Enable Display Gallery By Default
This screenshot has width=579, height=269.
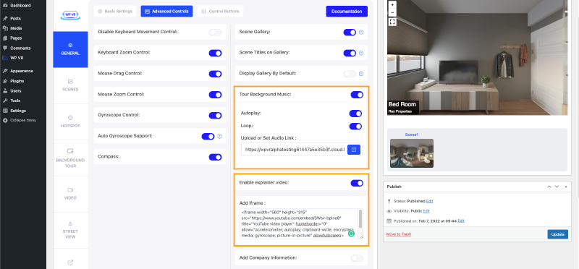[350, 74]
